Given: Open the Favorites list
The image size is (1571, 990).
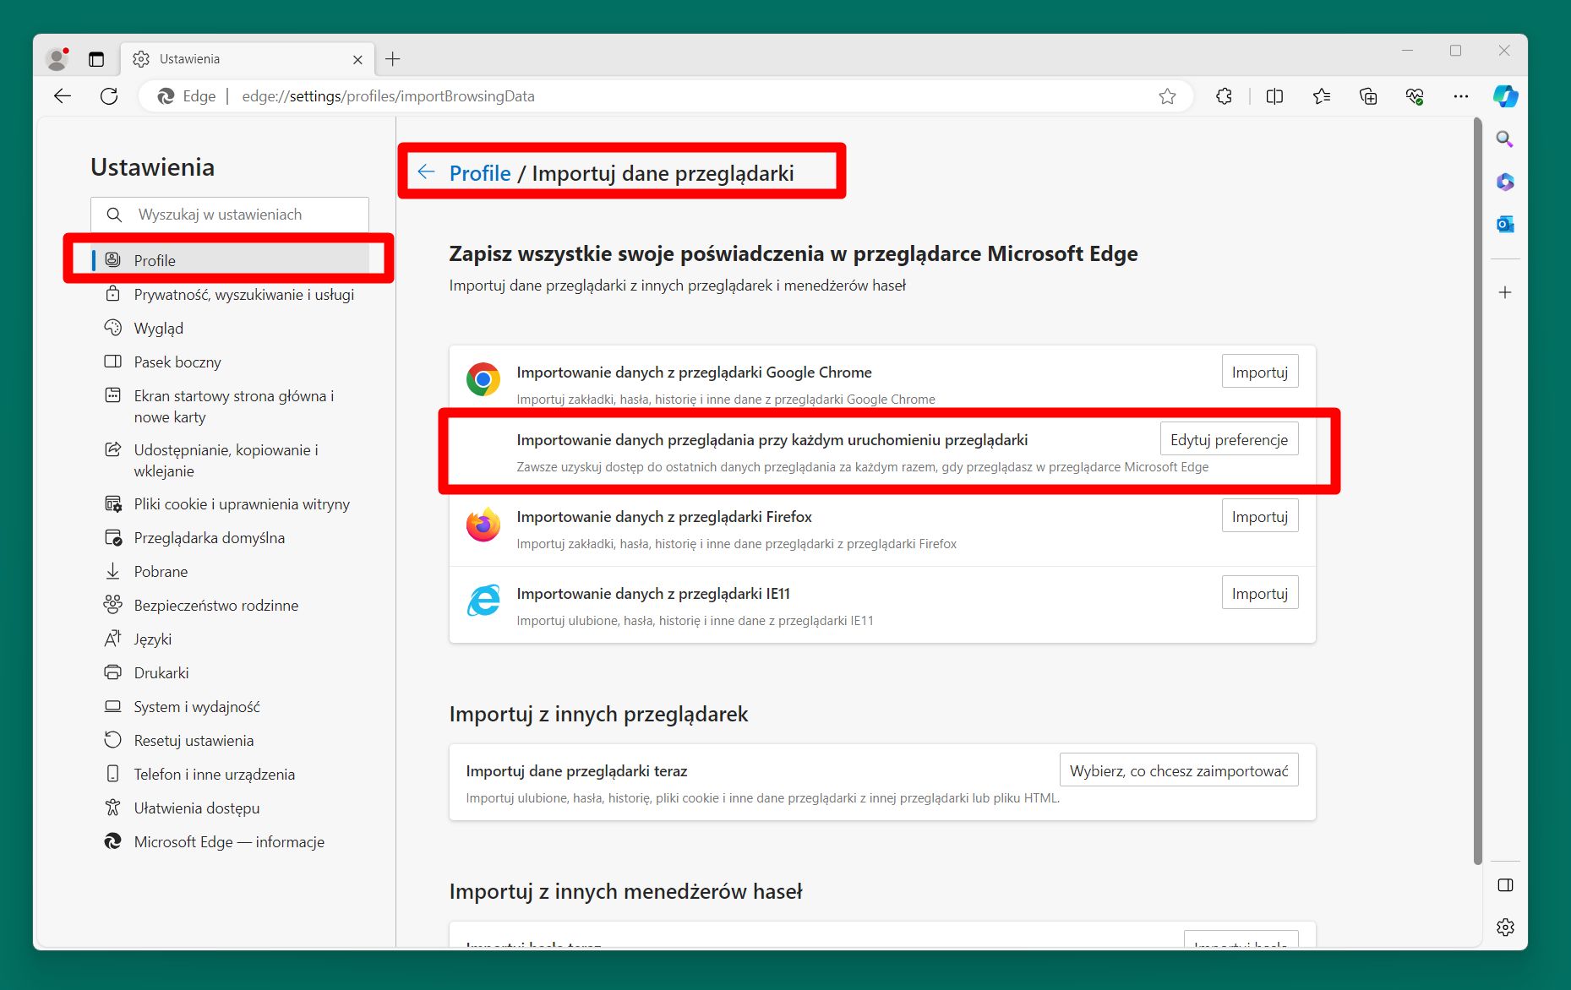Looking at the screenshot, I should coord(1321,95).
